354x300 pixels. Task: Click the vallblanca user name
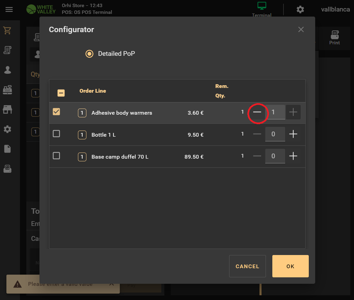click(x=335, y=9)
